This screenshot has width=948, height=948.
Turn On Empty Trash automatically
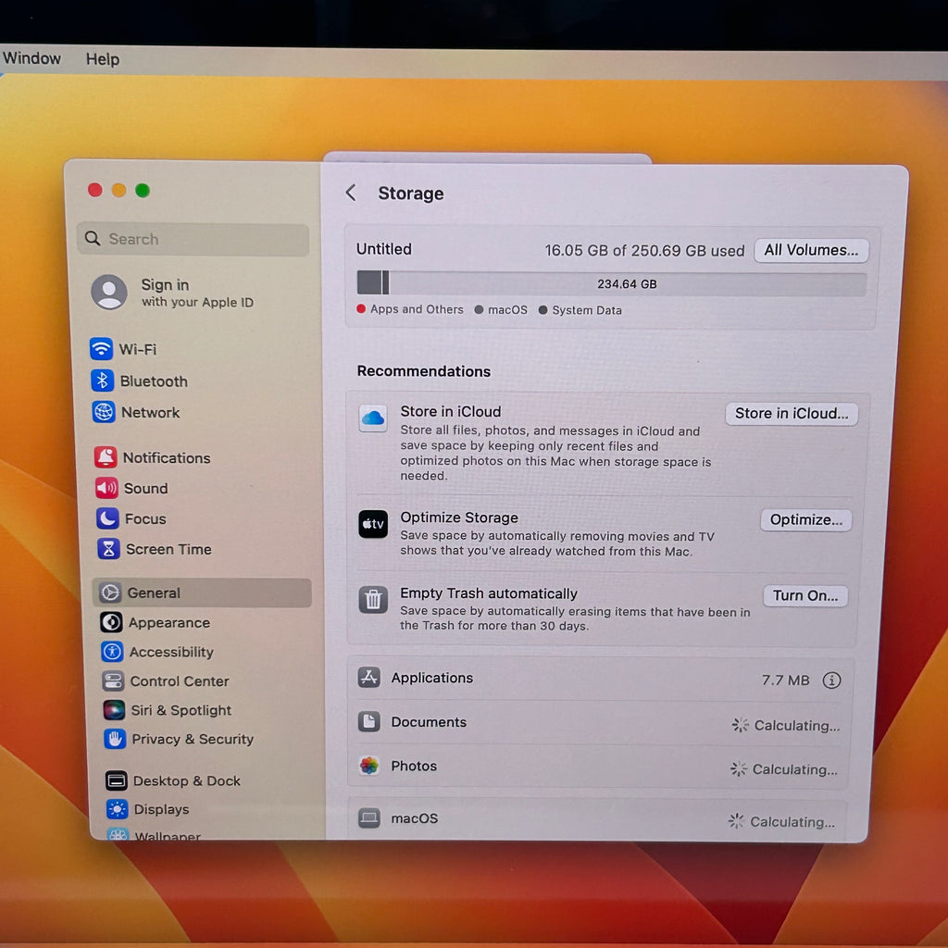click(805, 595)
